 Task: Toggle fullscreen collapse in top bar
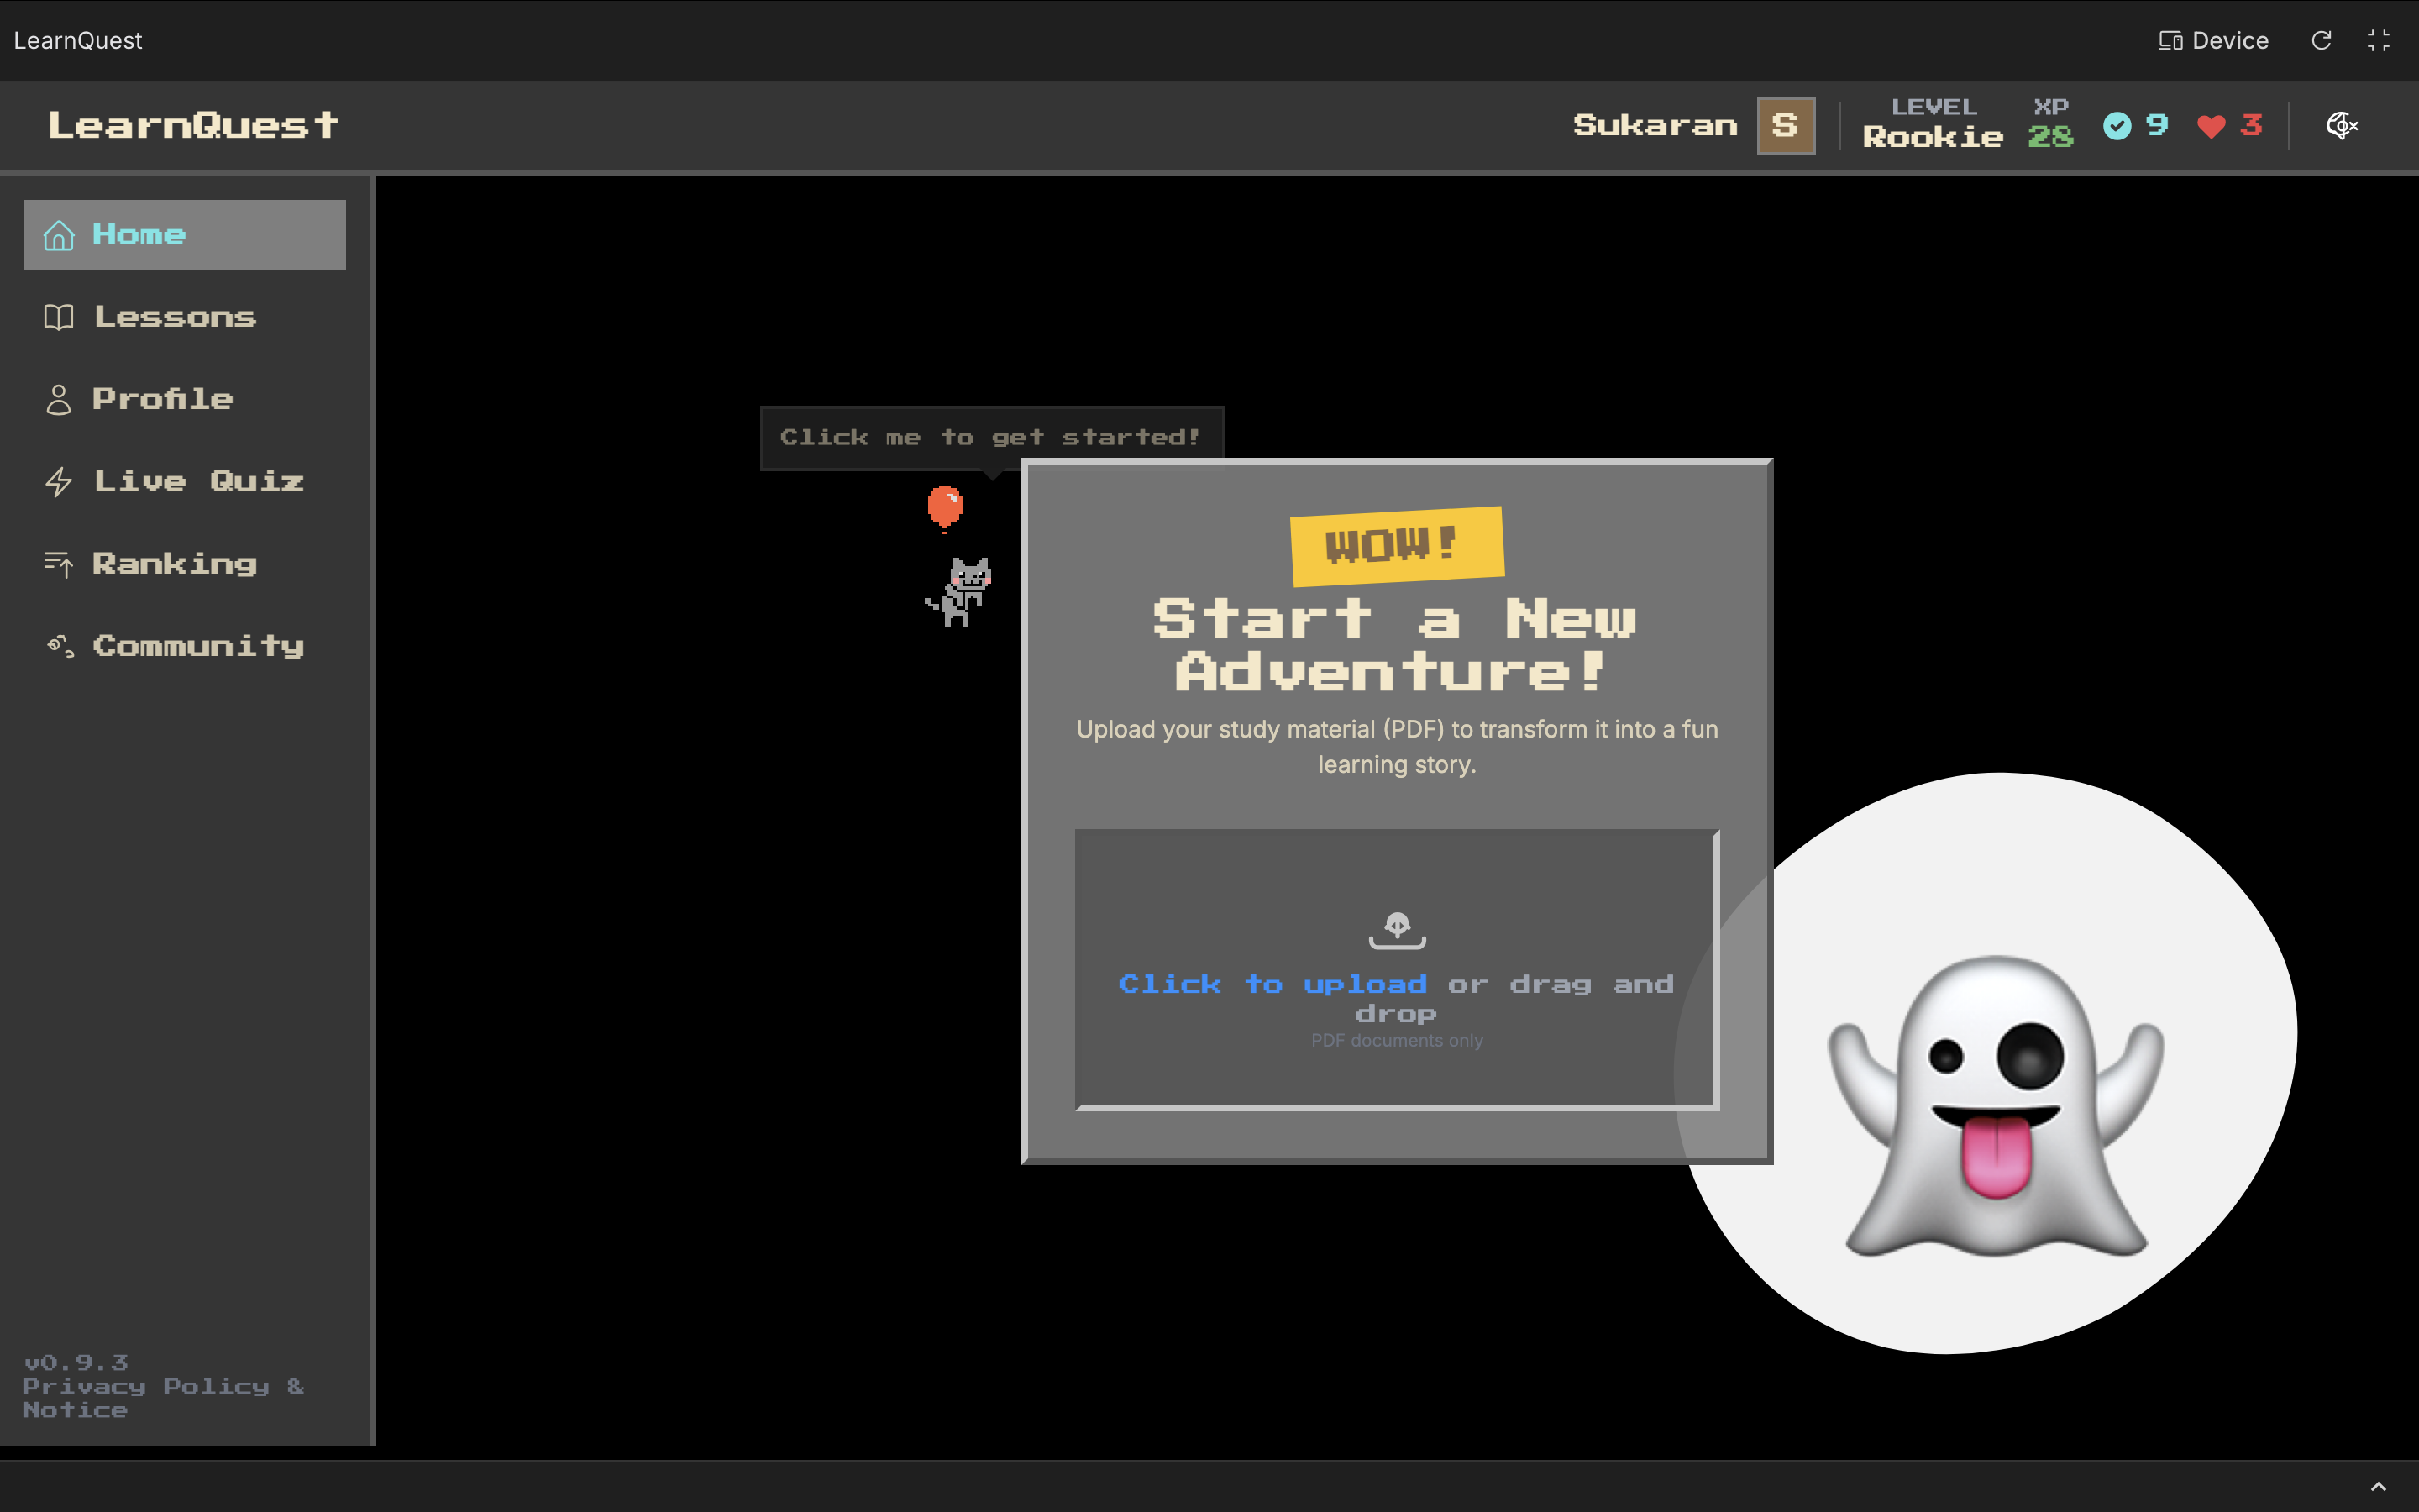pyautogui.click(x=2378, y=40)
